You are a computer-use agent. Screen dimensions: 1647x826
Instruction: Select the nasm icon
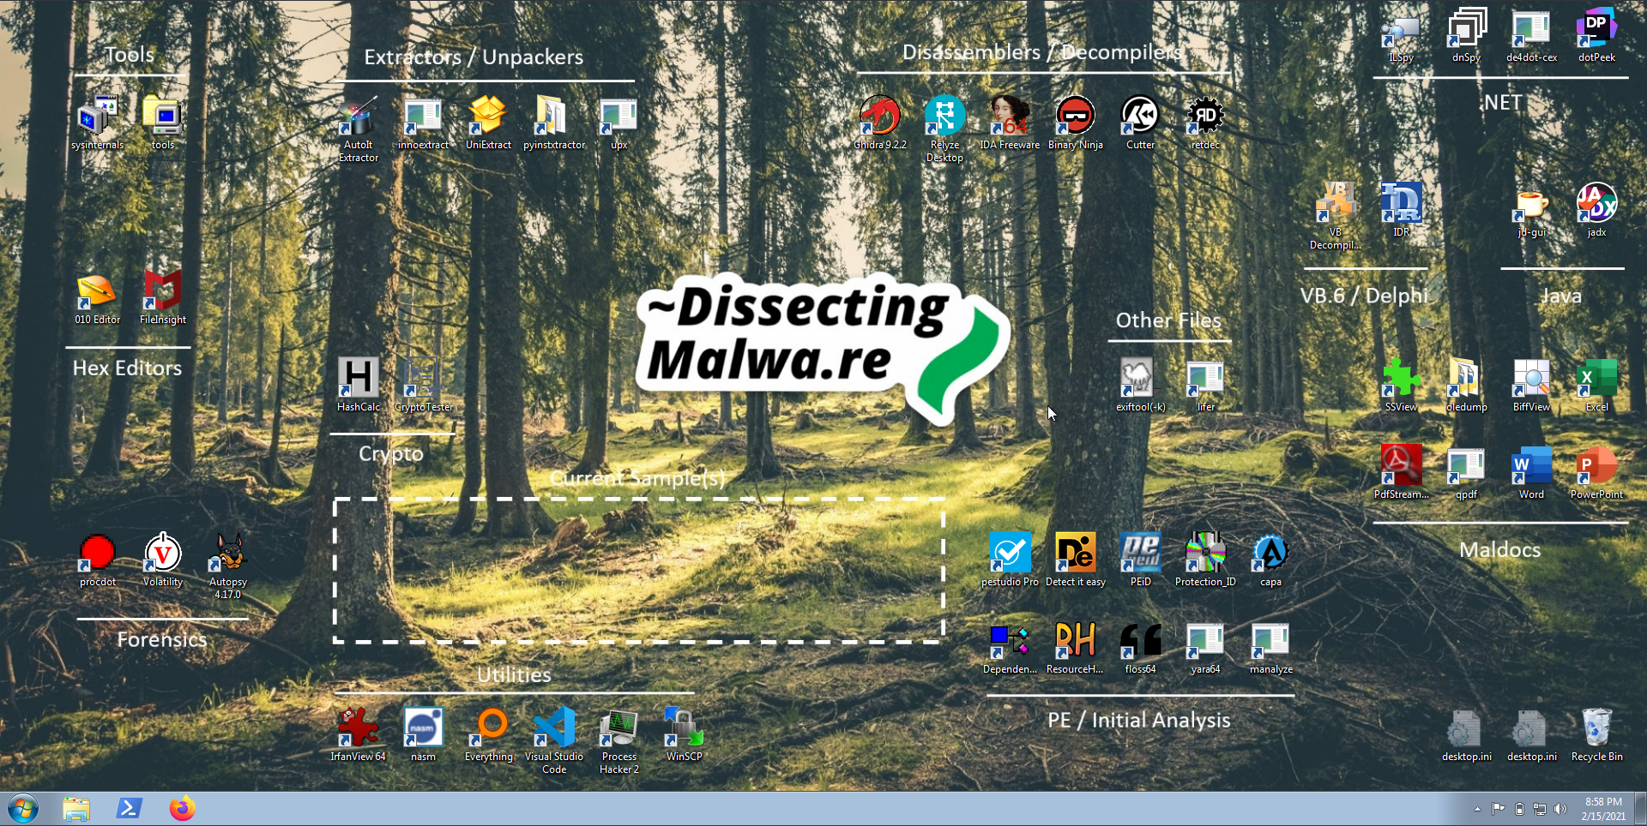click(x=423, y=734)
